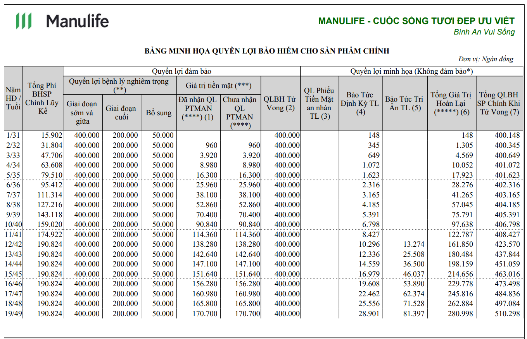Select the 'Bổ sung' column header
This screenshot has width=527, height=339.
click(x=159, y=113)
